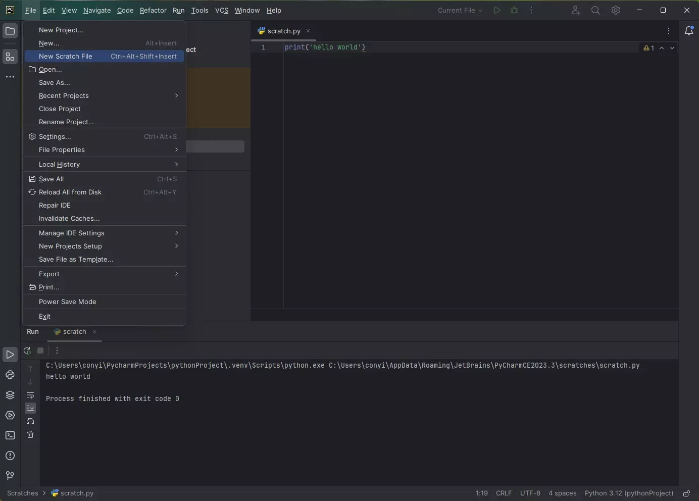This screenshot has width=699, height=501.
Task: Jump up the stack trace arrow
Action: 30,369
